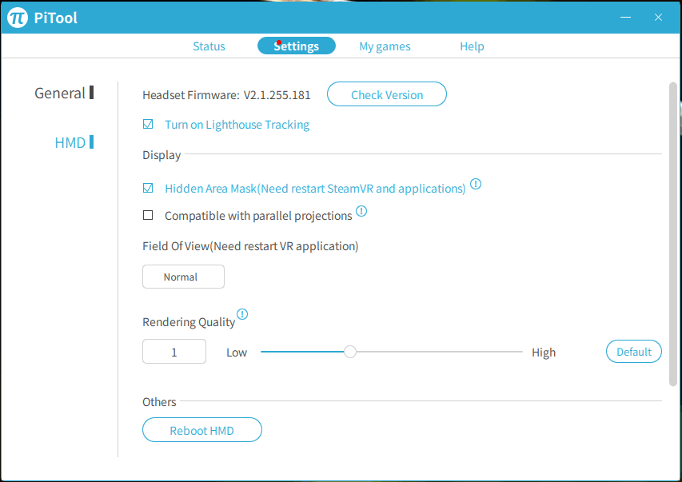Click the vertical scrollbar in settings

(x=673, y=233)
